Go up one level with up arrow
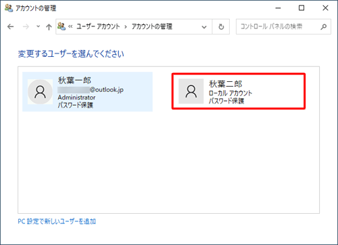338x245 pixels. coord(49,27)
